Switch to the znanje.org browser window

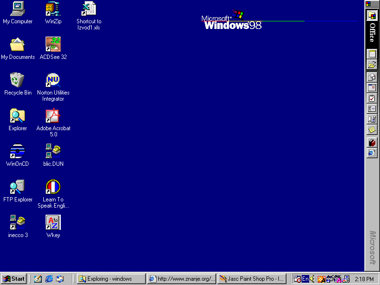[181, 279]
